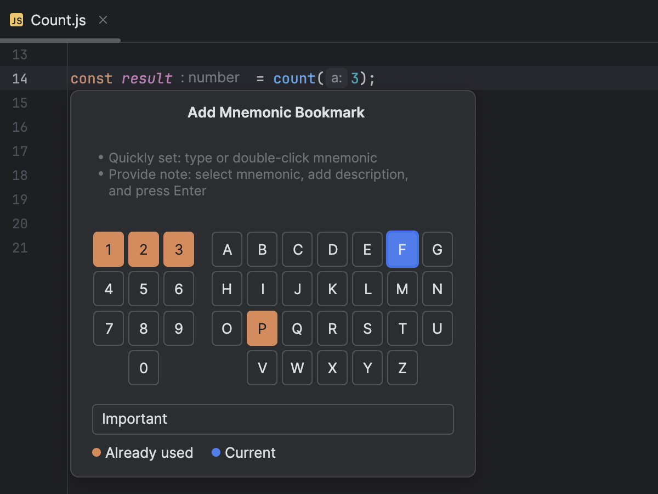
Task: Select mnemonic key 0
Action: (143, 368)
